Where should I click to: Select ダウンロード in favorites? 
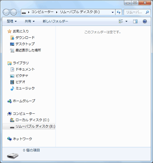(x=25, y=37)
